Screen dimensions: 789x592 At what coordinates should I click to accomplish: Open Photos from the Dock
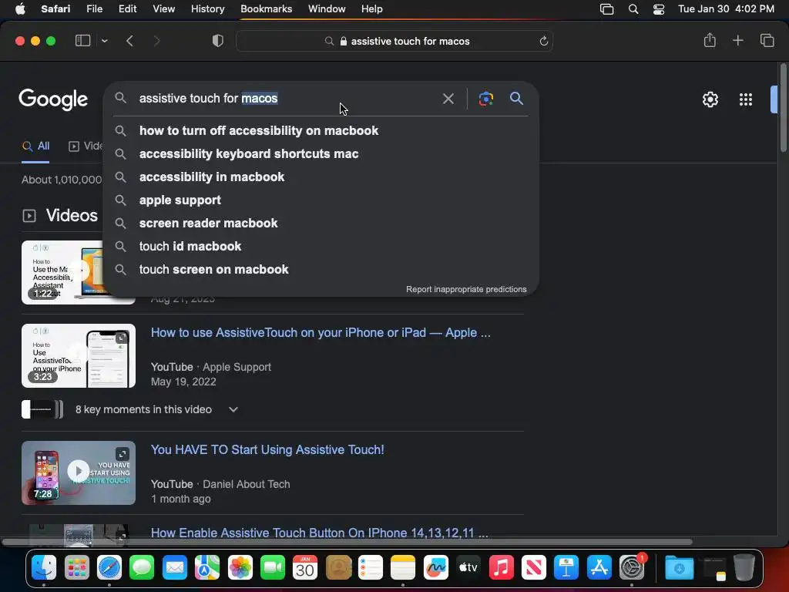pos(240,568)
